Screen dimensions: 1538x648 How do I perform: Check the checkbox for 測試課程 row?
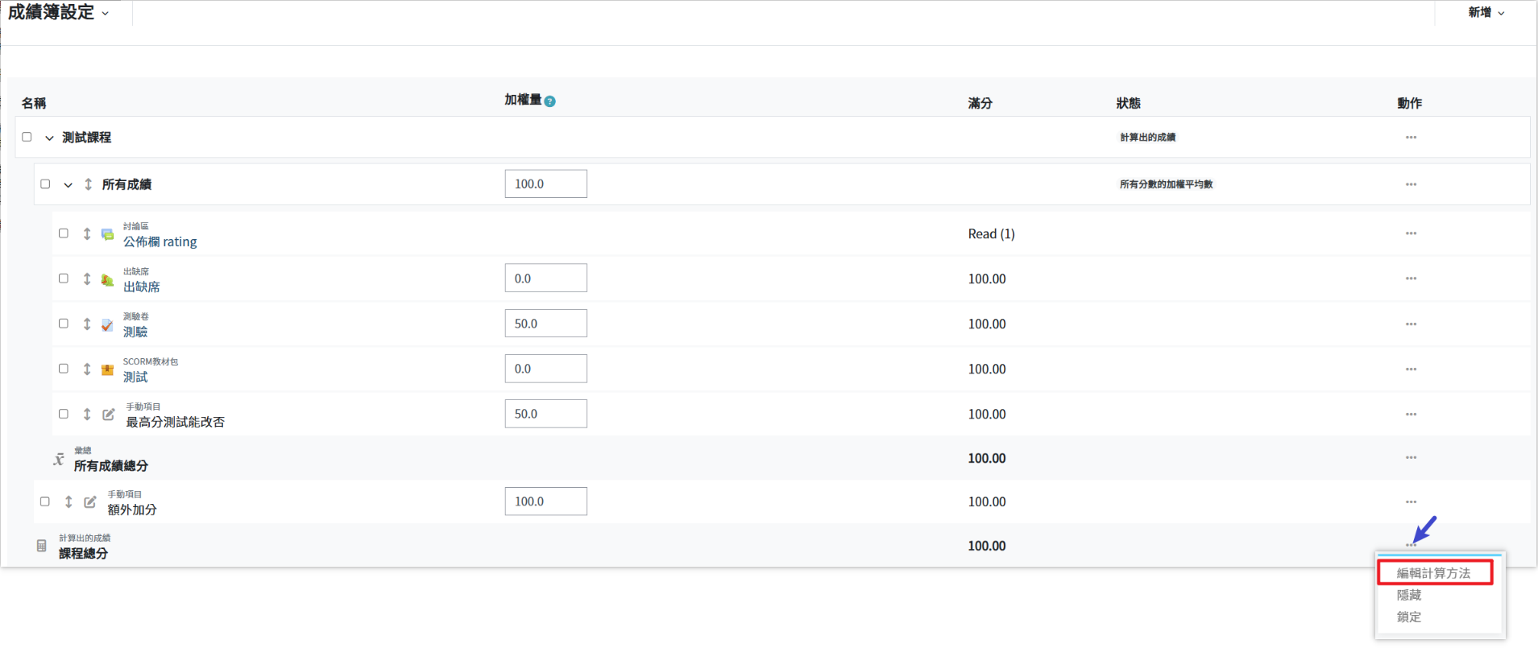(27, 137)
